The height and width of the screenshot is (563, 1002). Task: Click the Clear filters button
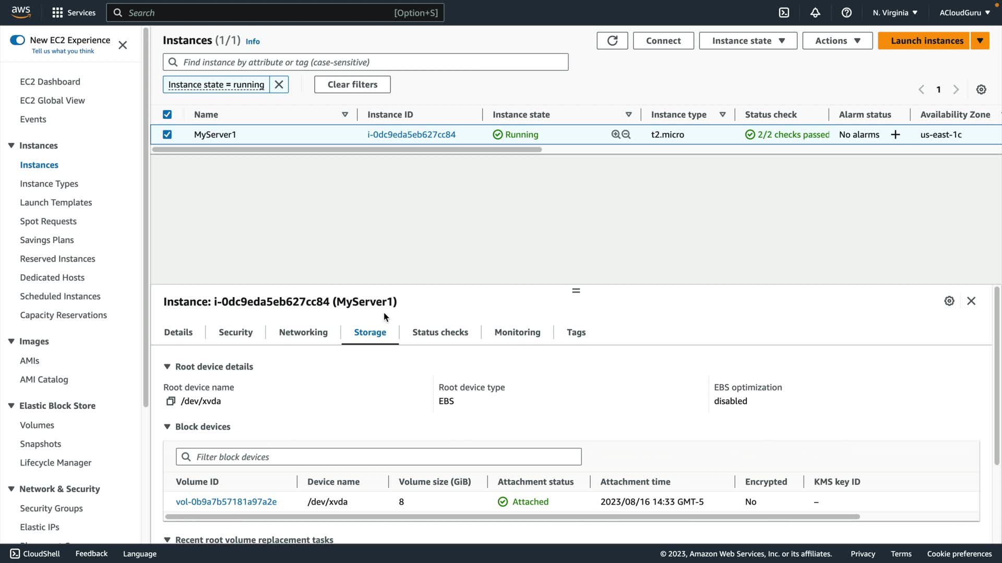pos(352,84)
